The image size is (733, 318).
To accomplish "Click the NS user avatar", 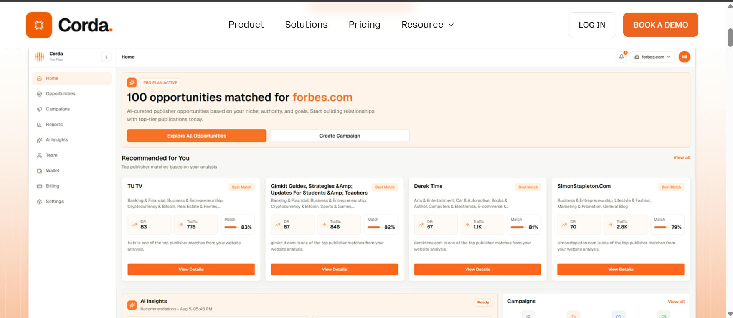I will click(684, 57).
